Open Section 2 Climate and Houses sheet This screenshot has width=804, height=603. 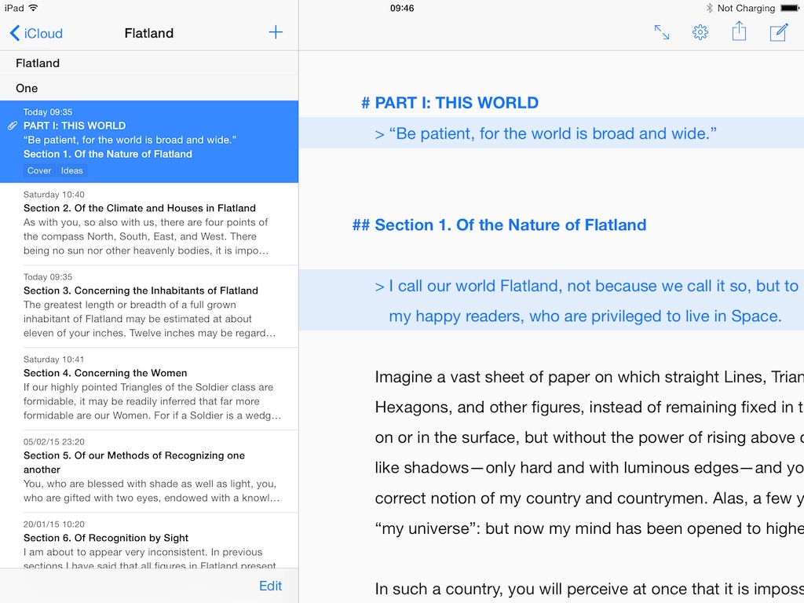[149, 224]
